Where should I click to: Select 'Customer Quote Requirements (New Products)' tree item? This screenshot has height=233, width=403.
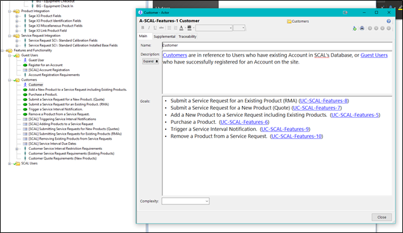point(62,159)
